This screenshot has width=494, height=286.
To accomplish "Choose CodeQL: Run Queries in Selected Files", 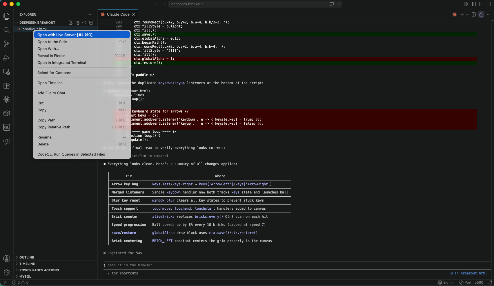I will [x=82, y=154].
